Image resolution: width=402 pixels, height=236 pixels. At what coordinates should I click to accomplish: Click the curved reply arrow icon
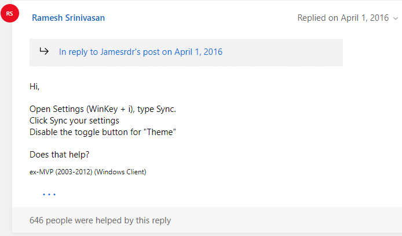(x=44, y=51)
